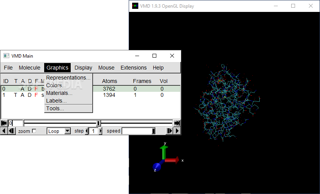Click the VMD OpenGL Display window icon
320x194 pixels.
(x=135, y=6)
